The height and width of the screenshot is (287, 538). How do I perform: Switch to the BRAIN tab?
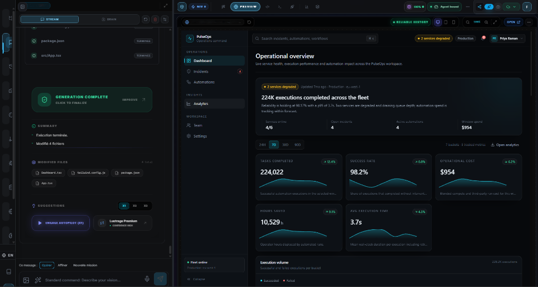pyautogui.click(x=109, y=19)
